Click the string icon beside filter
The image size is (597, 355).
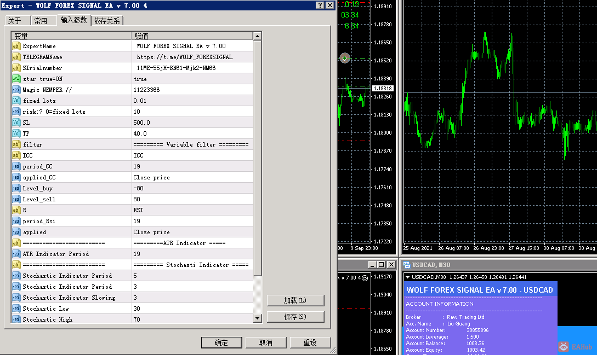click(x=16, y=144)
